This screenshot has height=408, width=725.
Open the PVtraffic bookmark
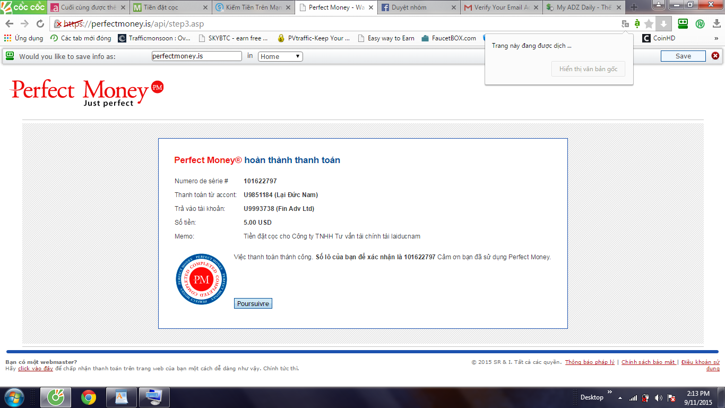coord(314,38)
